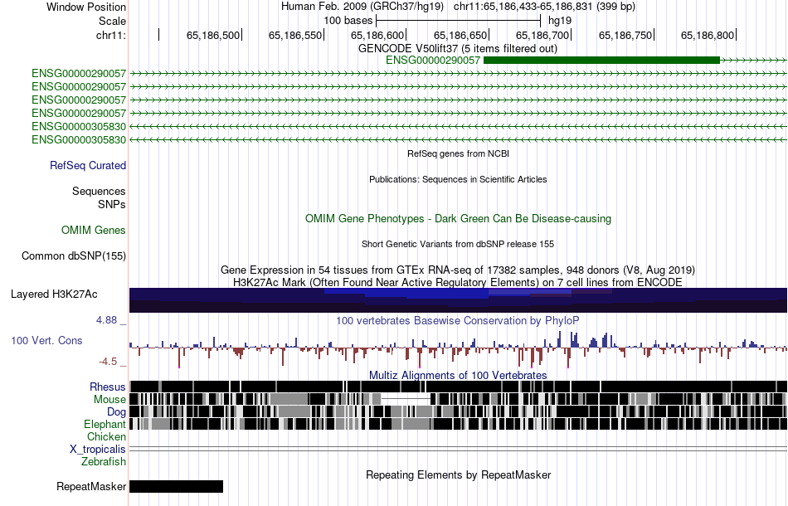Open 100 vertebrates Basewise Conservation title
The width and height of the screenshot is (788, 506).
point(458,320)
